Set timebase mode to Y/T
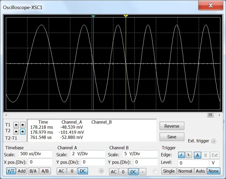The width and height of the screenshot is (226, 179). [11, 171]
